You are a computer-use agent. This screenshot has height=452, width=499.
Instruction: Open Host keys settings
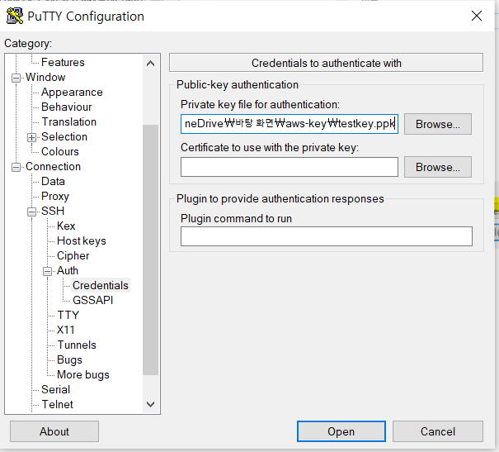[x=82, y=241]
